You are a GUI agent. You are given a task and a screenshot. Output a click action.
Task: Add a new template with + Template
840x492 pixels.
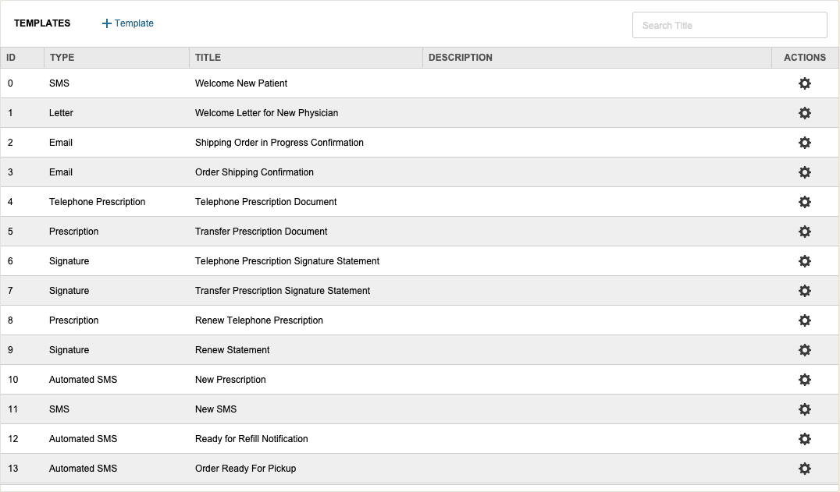[128, 23]
